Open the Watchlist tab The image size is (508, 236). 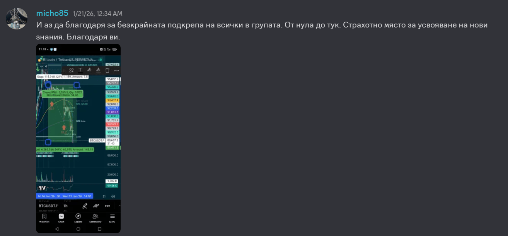coord(44,218)
